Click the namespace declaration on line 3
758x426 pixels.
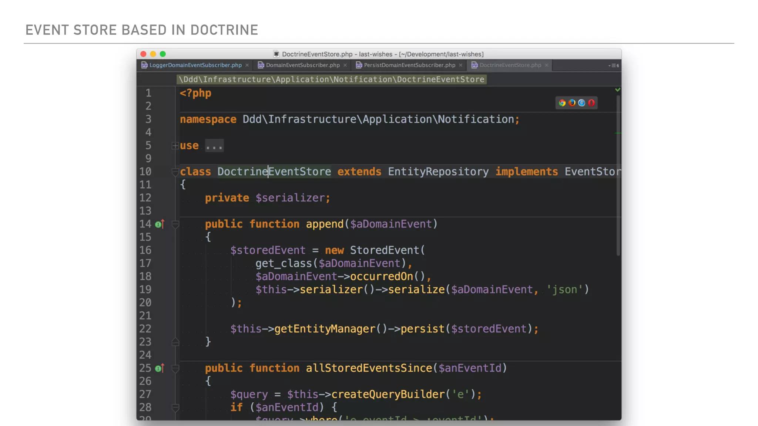(350, 119)
